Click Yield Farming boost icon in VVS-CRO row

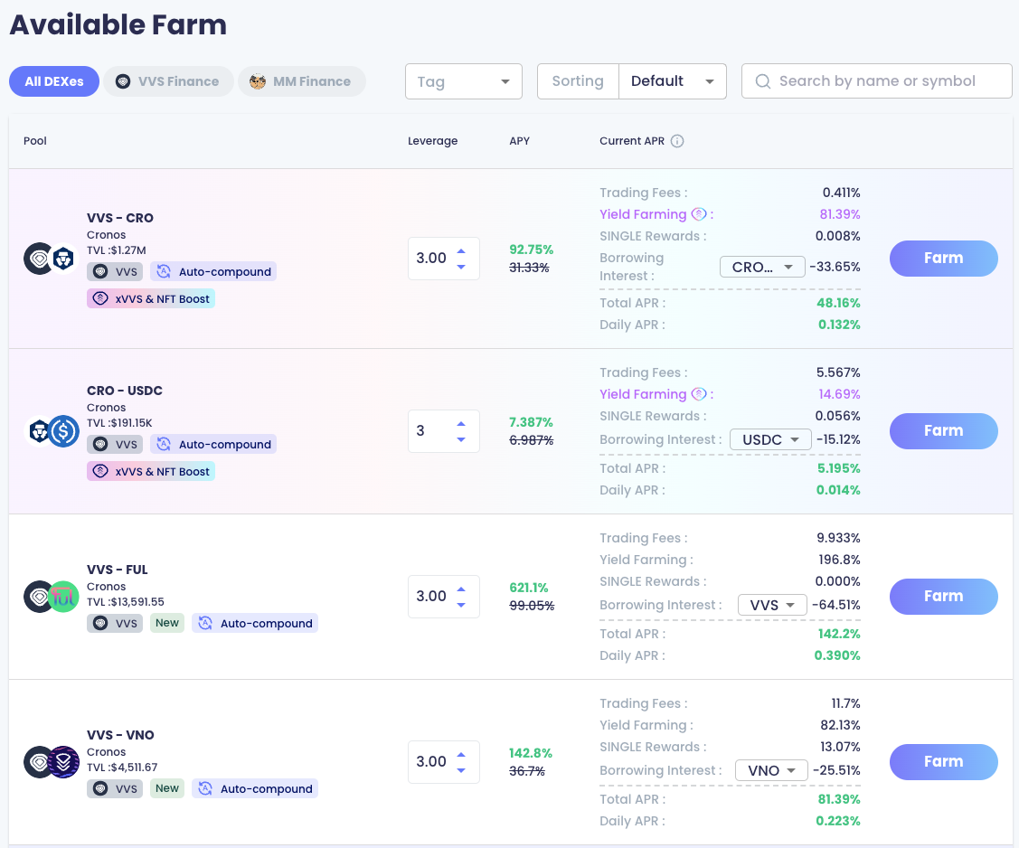[699, 214]
